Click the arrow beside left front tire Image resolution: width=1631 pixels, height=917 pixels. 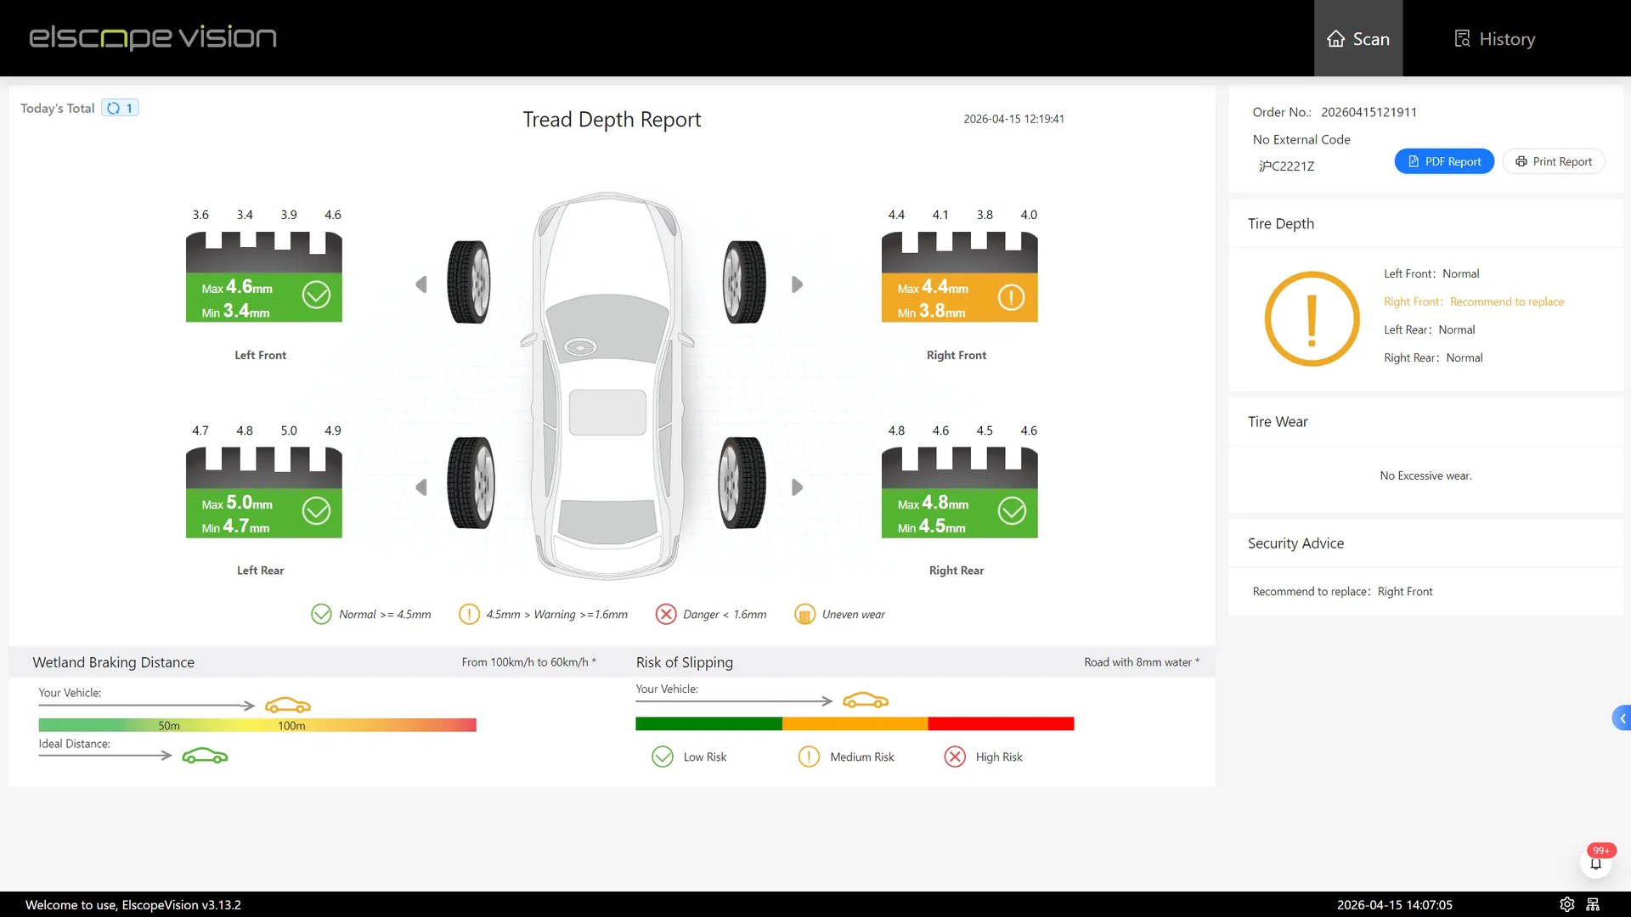420,284
